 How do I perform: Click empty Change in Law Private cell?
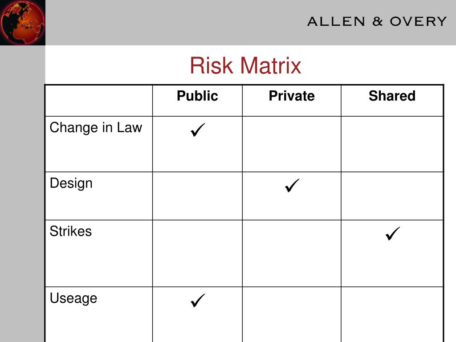[x=292, y=144]
